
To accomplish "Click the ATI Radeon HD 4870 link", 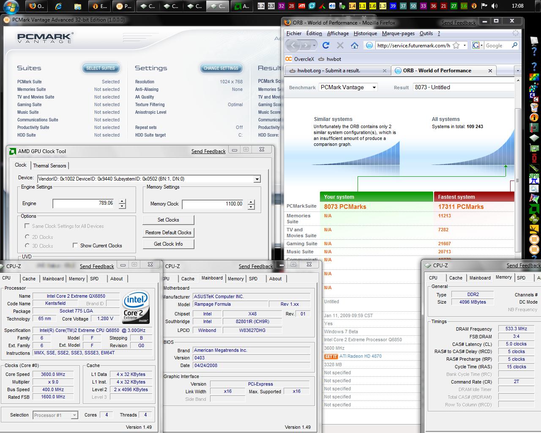I will (361, 356).
